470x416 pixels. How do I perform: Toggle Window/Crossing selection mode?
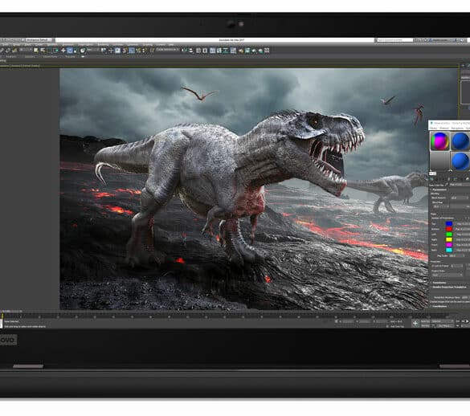pos(55,50)
